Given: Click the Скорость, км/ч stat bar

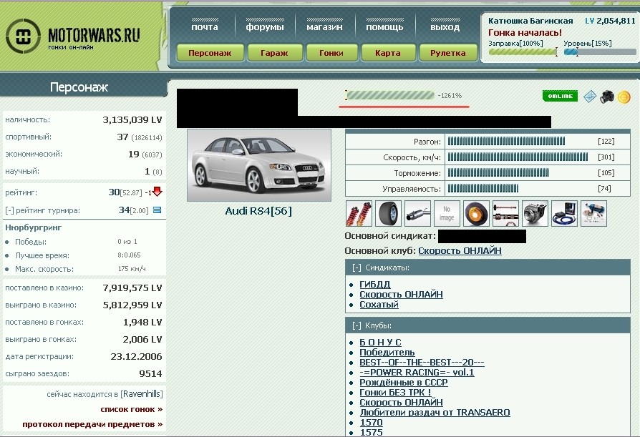Looking at the screenshot, I should point(518,157).
